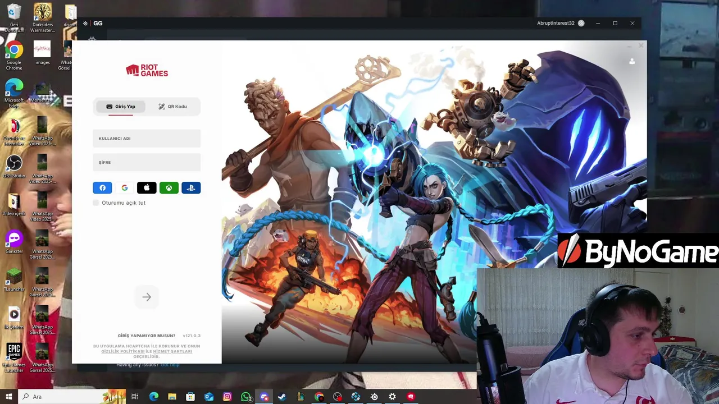This screenshot has height=404, width=719.
Task: Click the AbruptInterest32 avatar in GG window
Action: click(x=581, y=23)
